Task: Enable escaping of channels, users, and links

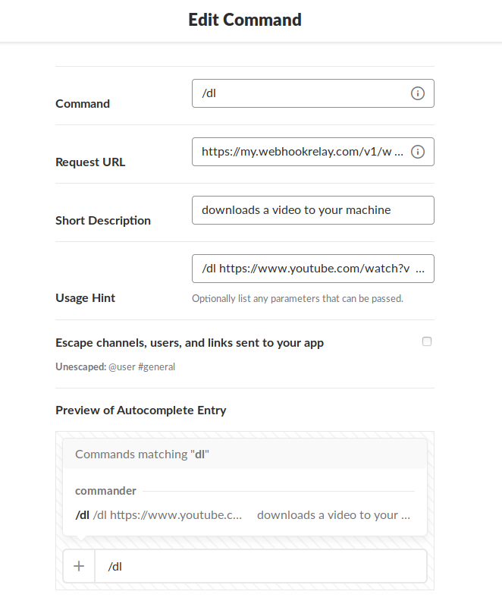Action: pos(426,341)
